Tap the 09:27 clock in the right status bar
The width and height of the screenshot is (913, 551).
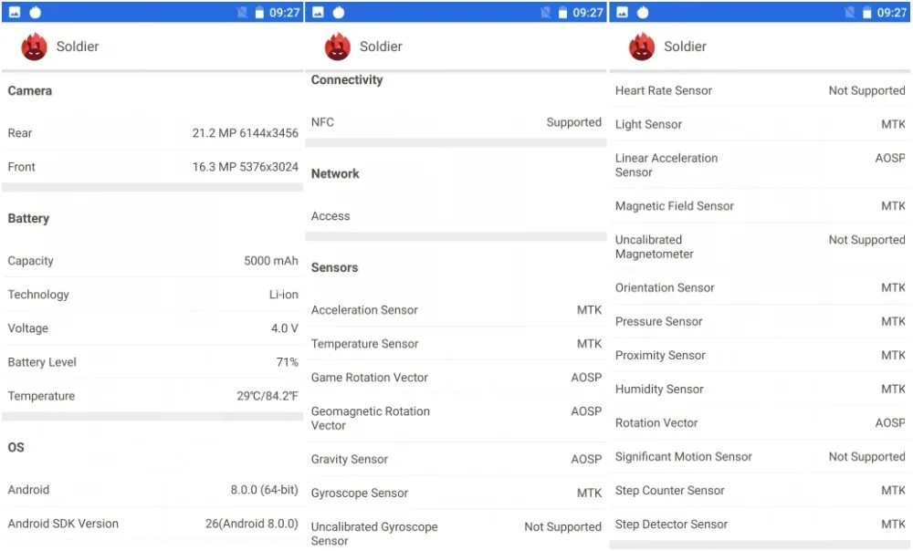(x=891, y=13)
